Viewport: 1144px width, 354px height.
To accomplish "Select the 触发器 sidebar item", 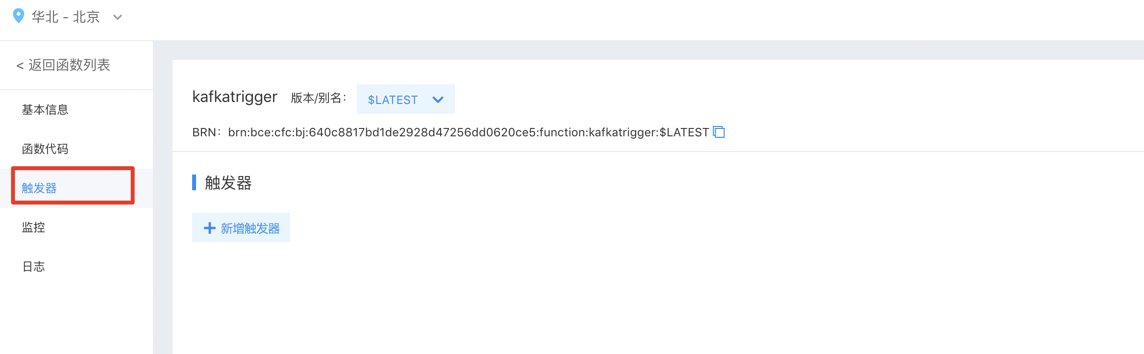I will [39, 188].
